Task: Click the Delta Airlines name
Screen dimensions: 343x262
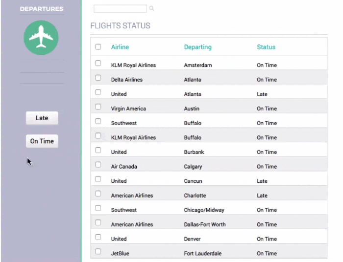Action: (x=126, y=80)
